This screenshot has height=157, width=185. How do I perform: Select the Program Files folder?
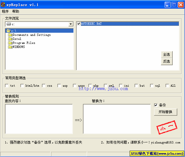click(x=24, y=43)
